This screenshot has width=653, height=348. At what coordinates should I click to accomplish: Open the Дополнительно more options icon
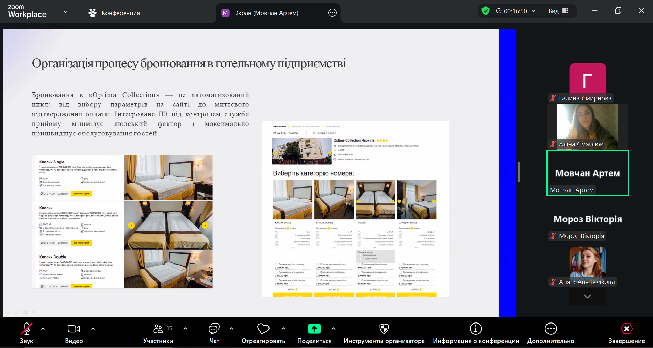551,329
